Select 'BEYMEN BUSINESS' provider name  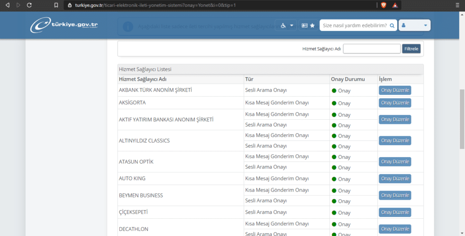click(x=141, y=196)
